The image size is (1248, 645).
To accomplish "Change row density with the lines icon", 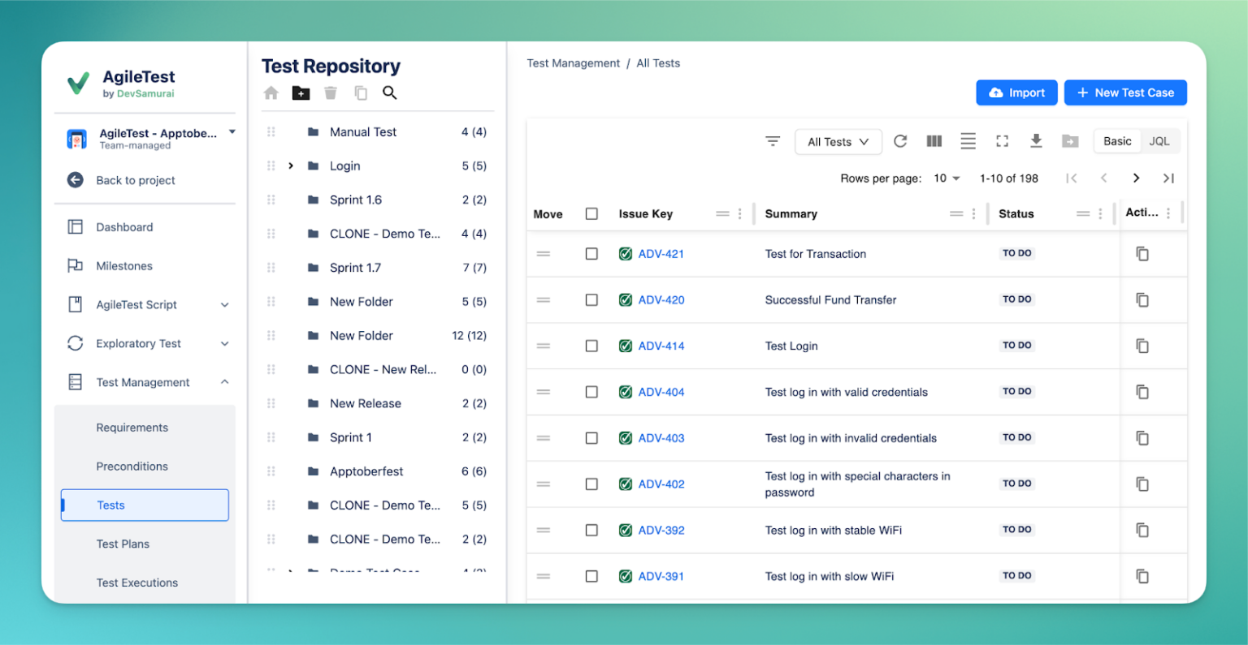I will (968, 141).
